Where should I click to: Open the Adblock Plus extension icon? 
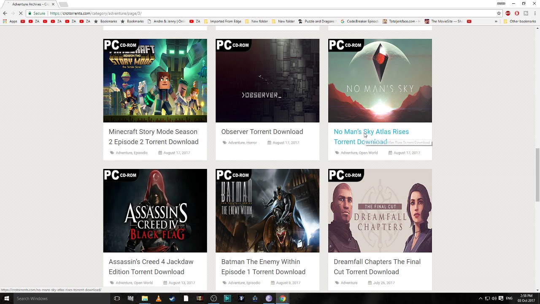pyautogui.click(x=508, y=13)
